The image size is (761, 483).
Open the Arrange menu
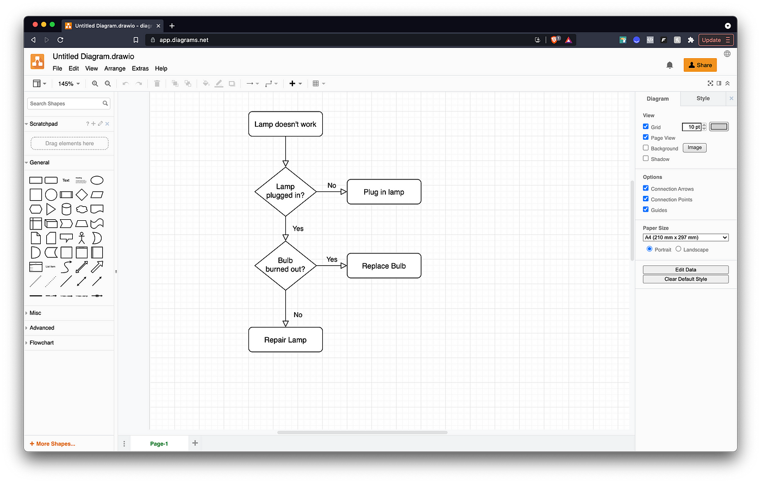coord(115,69)
